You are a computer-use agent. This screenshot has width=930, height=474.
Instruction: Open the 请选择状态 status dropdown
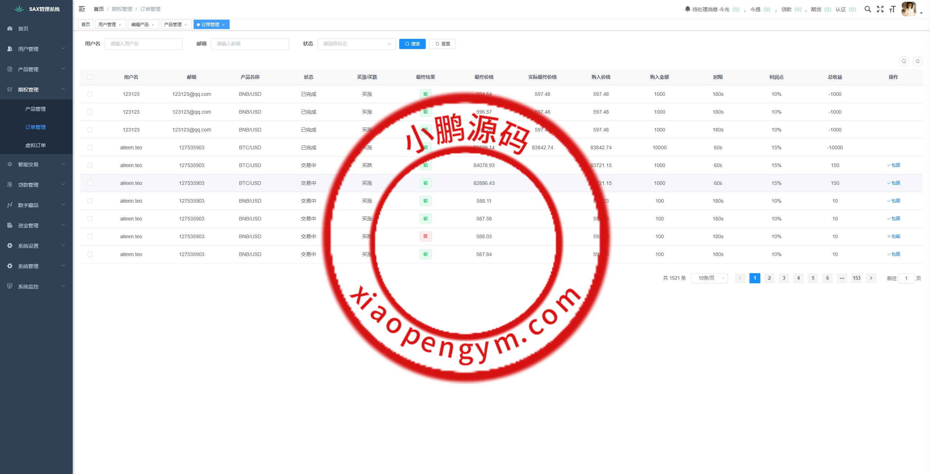pyautogui.click(x=356, y=44)
